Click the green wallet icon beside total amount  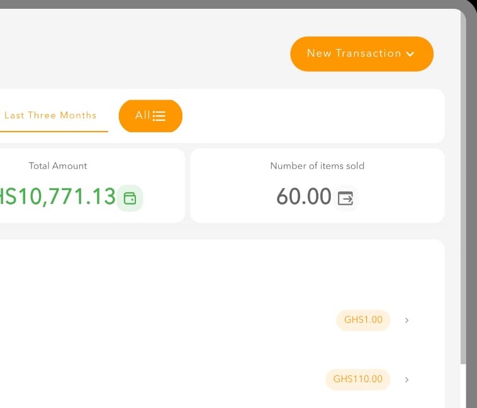pyautogui.click(x=130, y=198)
